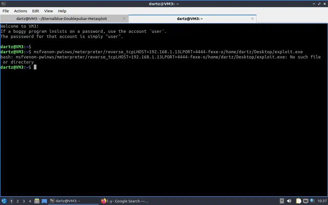Viewport: 328px width, 205px height.
Task: Click the 'or directory' error continuation line
Action: (18, 62)
